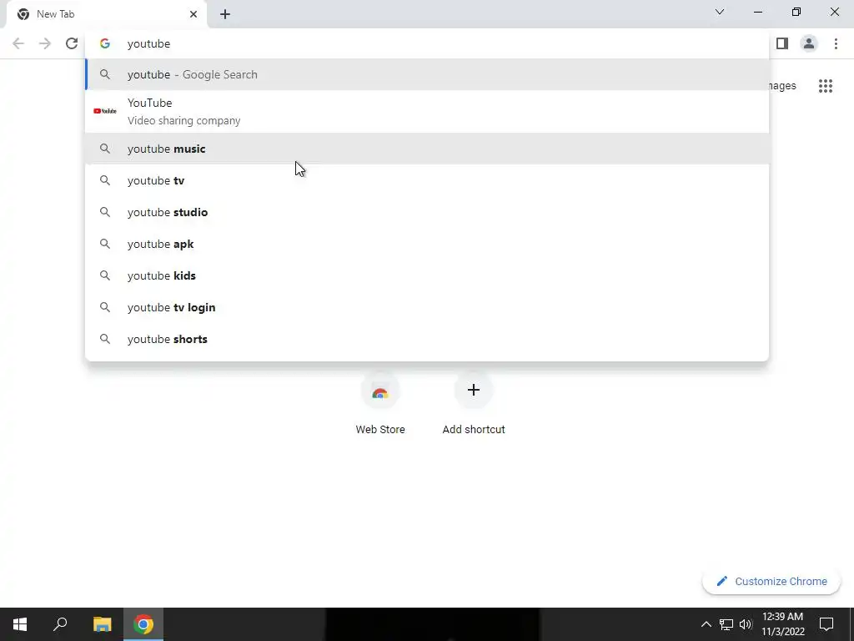Pick the 'youtube apk' suggestion

click(x=427, y=244)
